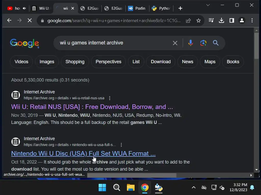Switch to the YouTube tab

(x=16, y=8)
